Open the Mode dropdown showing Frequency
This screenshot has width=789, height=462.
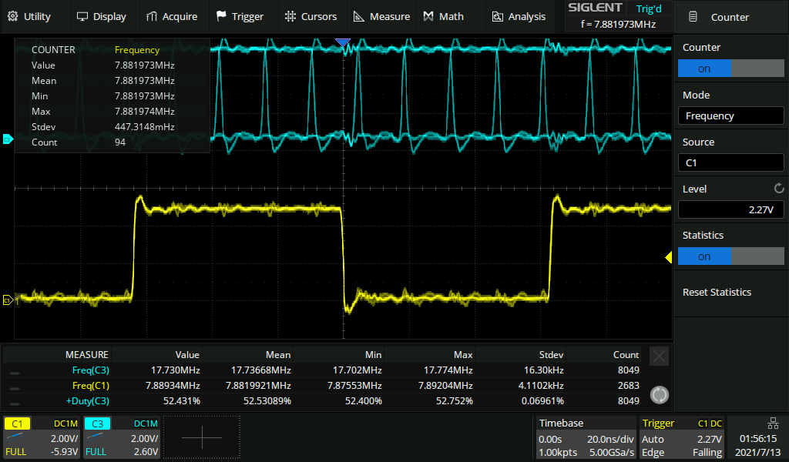click(730, 115)
